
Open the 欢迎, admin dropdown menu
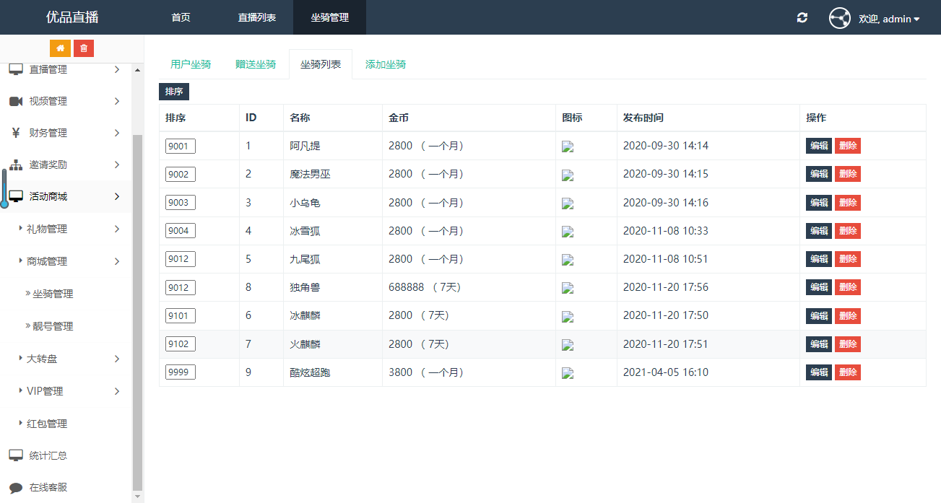coord(889,19)
